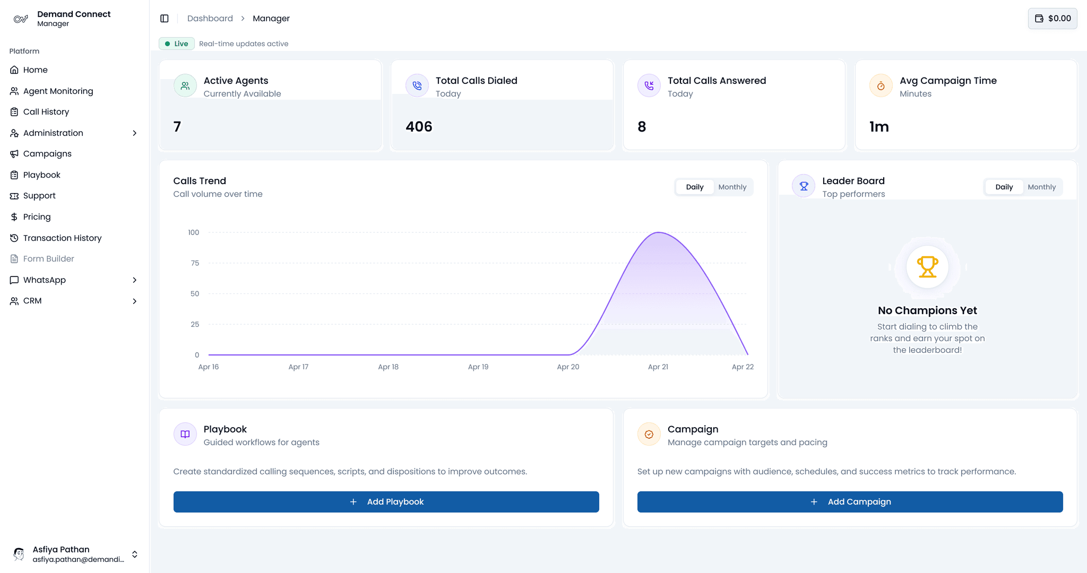Click the Total Calls Dialed phone icon
Image resolution: width=1087 pixels, height=573 pixels.
(417, 86)
